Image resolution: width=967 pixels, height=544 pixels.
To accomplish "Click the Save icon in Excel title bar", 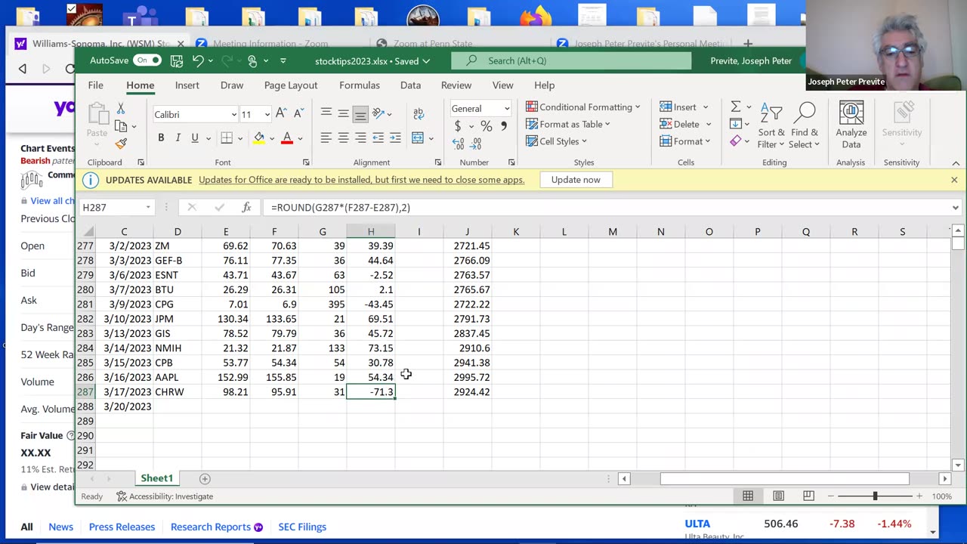I will (x=176, y=60).
